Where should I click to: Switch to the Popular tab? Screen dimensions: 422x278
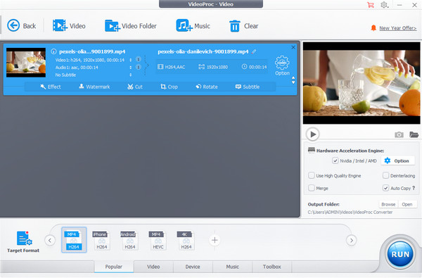(113, 267)
